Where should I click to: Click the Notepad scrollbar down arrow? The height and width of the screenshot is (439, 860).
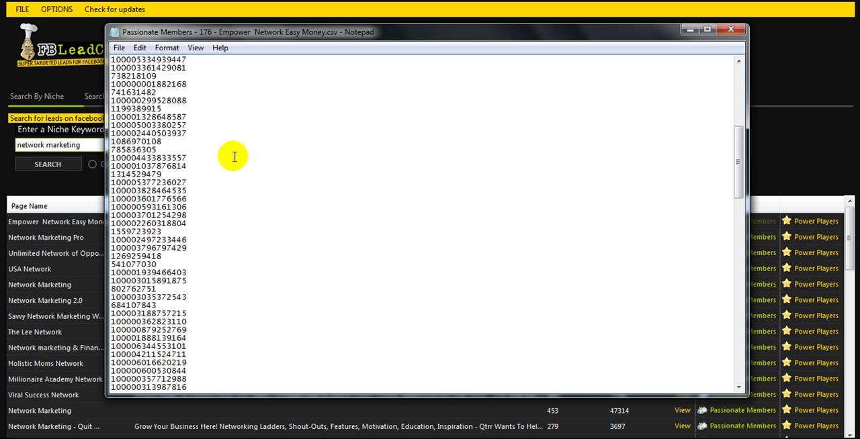point(739,387)
